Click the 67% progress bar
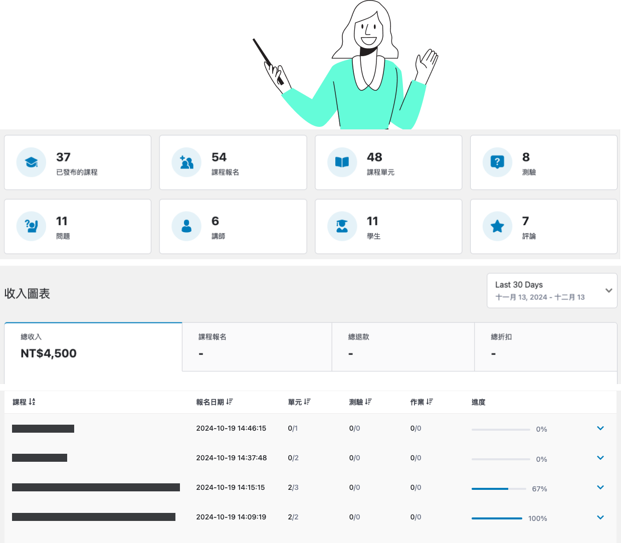 coord(498,488)
